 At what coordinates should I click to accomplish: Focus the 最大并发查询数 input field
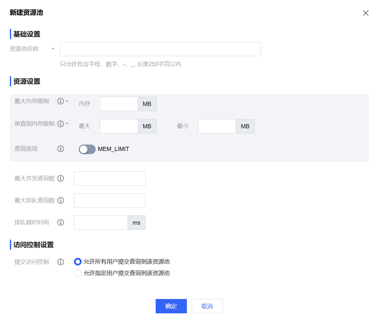[x=110, y=179]
